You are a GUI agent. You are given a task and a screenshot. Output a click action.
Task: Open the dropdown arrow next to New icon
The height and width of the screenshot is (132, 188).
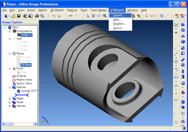(x=9, y=16)
